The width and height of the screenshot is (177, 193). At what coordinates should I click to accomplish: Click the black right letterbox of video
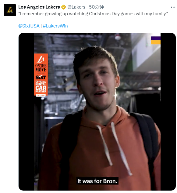[168, 112]
